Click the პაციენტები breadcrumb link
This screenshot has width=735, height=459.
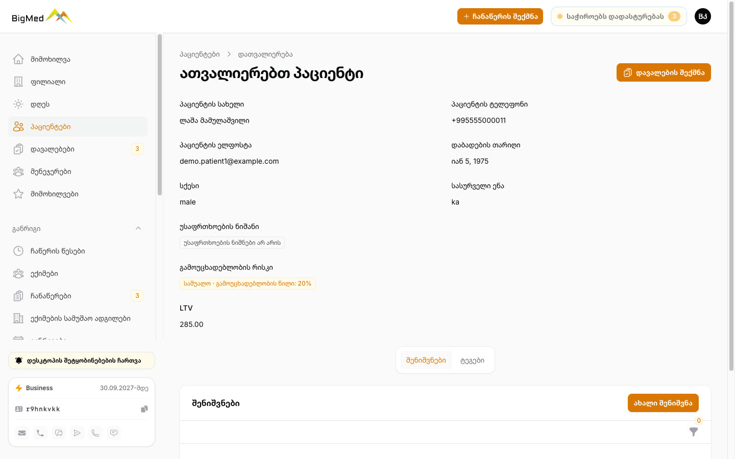click(200, 54)
